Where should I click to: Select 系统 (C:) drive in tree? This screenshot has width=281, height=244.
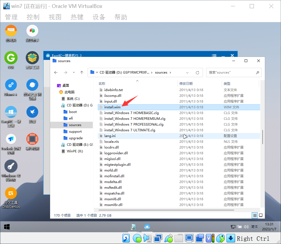pyautogui.click(x=73, y=99)
